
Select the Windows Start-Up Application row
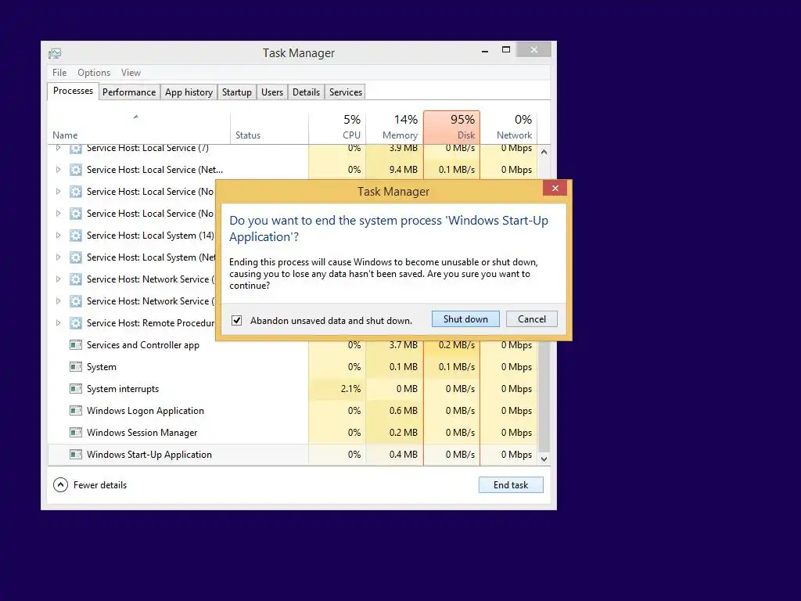293,455
